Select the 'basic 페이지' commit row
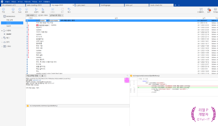This screenshot has height=126, width=218. 122,60
